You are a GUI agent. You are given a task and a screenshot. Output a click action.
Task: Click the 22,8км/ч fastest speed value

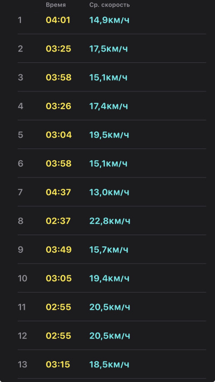coord(110,221)
